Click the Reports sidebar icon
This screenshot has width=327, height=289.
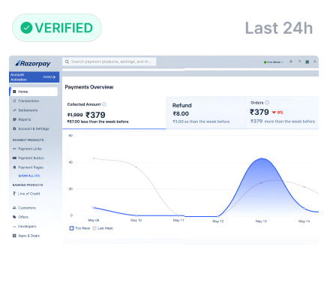coord(14,119)
